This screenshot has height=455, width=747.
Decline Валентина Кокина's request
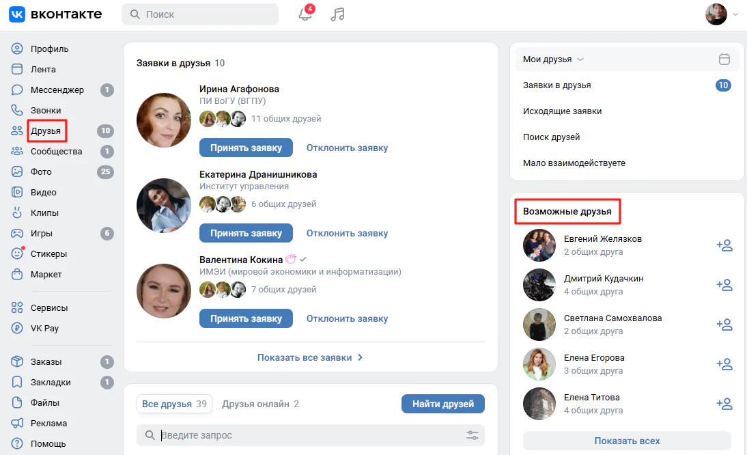pos(348,318)
